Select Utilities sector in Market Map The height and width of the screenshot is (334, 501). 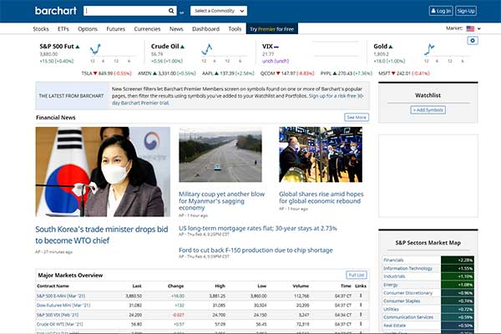(391, 309)
